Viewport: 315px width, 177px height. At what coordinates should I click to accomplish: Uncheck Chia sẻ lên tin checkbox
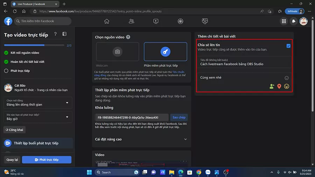pyautogui.click(x=288, y=46)
